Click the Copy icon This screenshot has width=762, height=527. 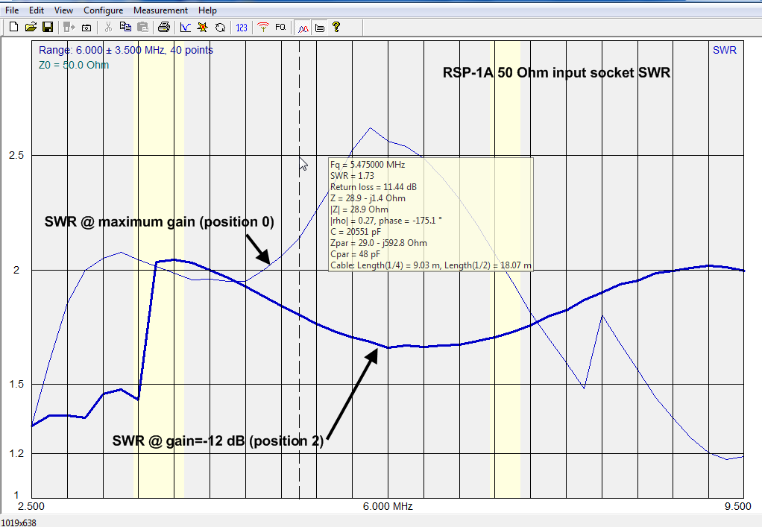click(125, 27)
